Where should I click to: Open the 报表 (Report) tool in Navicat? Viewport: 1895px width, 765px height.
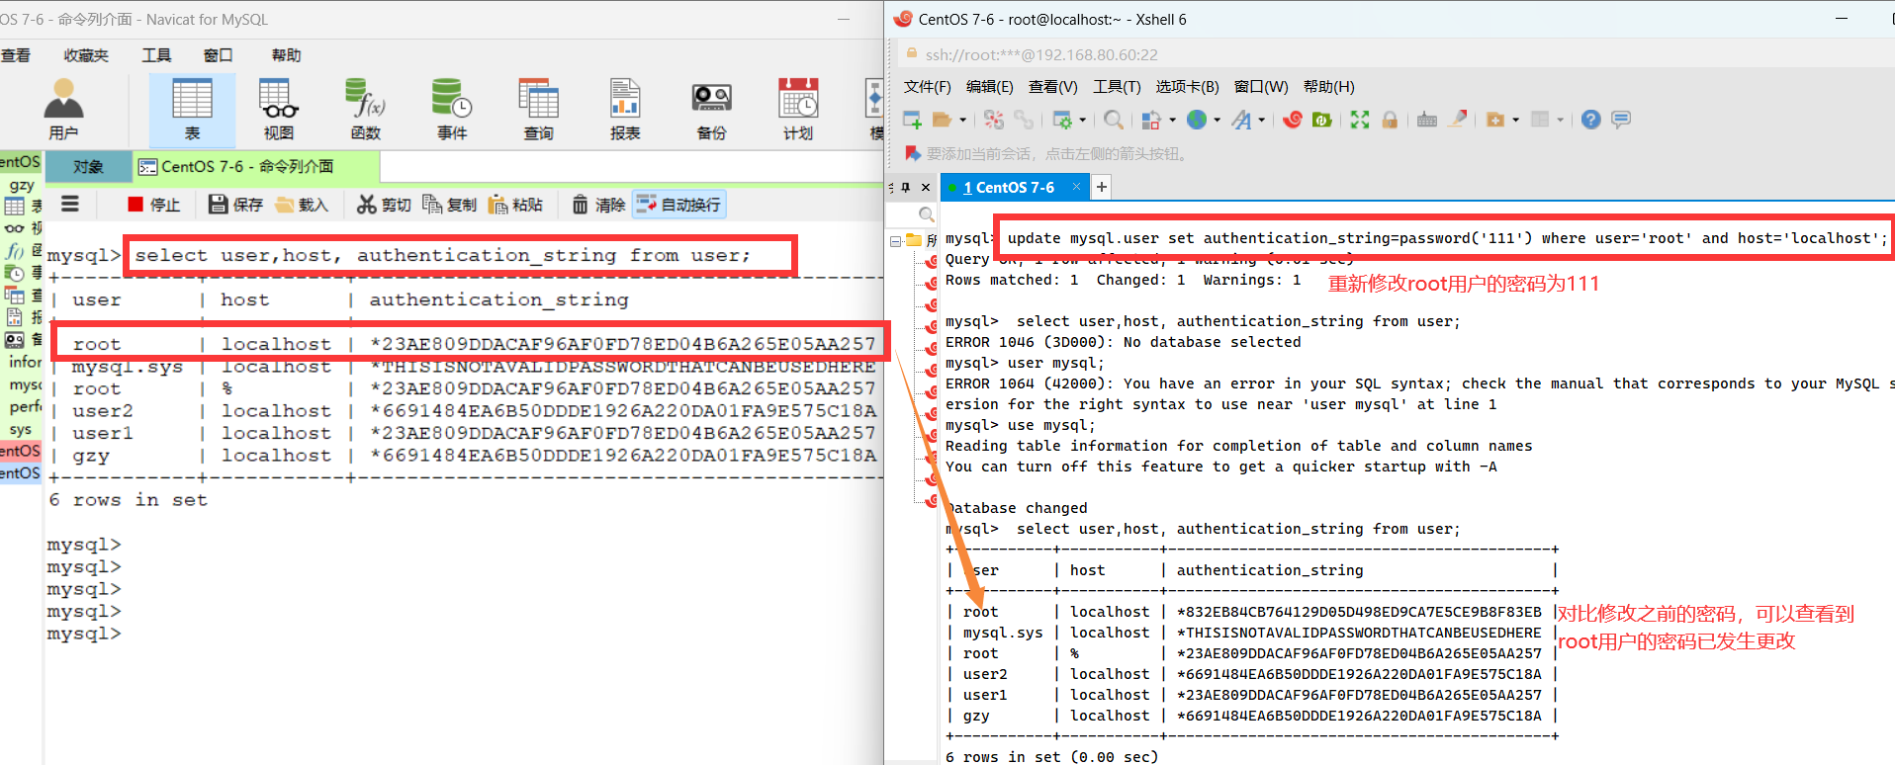pos(625,109)
